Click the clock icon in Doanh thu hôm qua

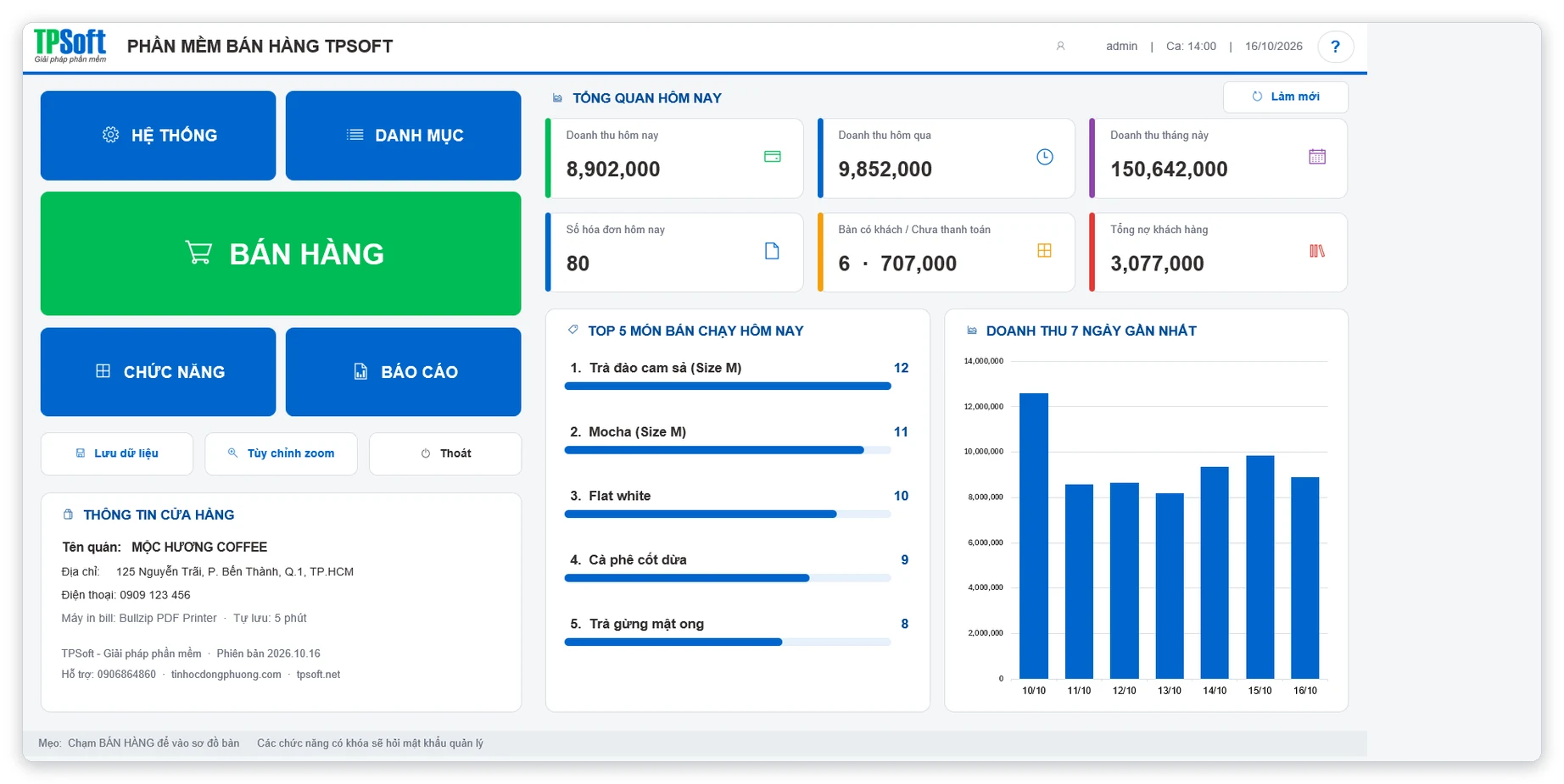point(1044,157)
